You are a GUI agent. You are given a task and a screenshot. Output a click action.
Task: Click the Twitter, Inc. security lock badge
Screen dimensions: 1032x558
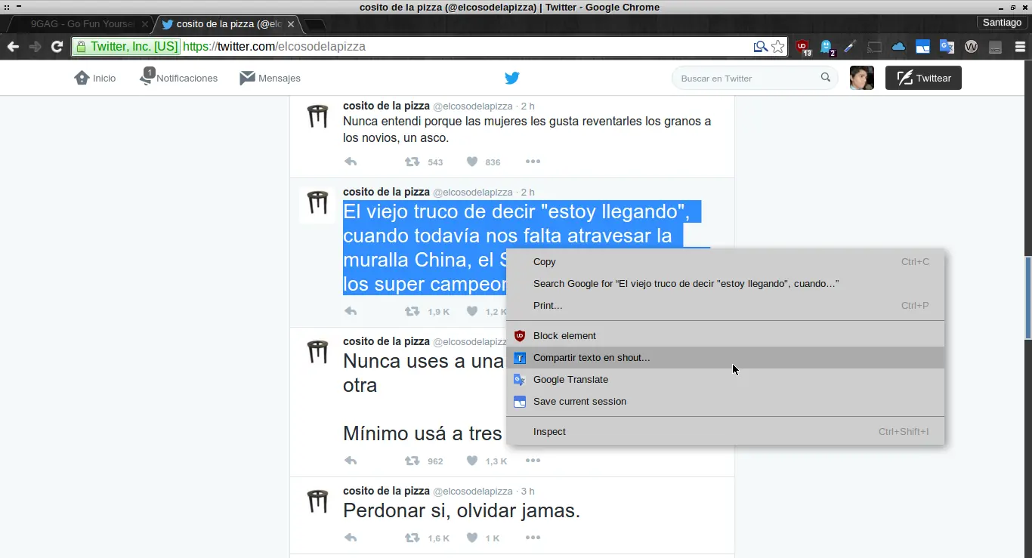point(127,47)
